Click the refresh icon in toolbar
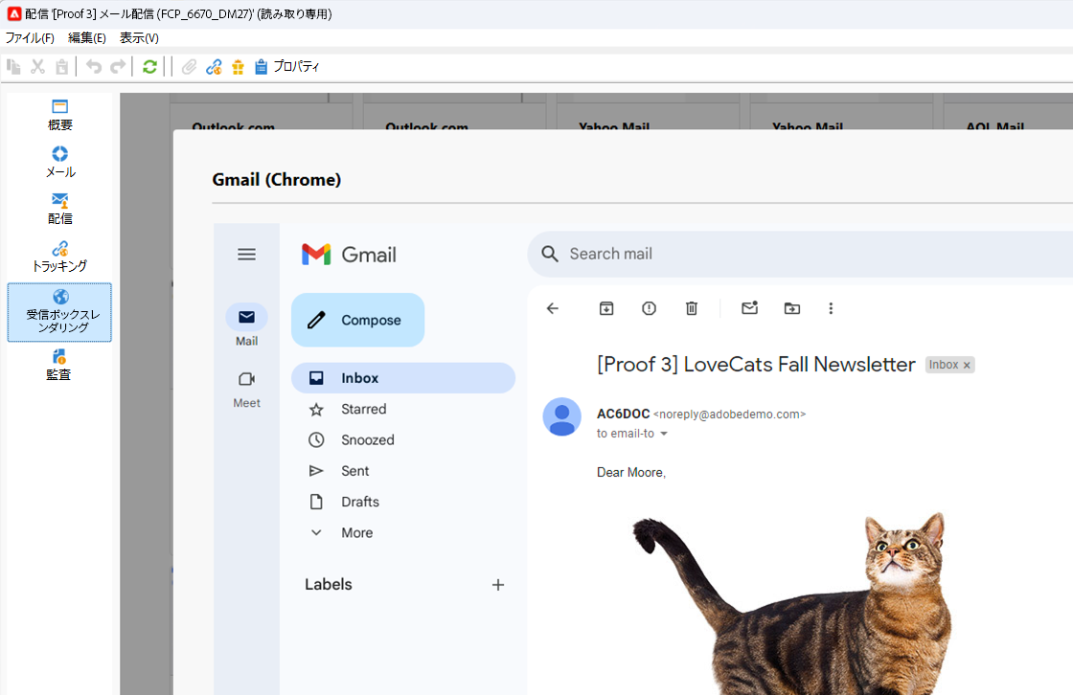The width and height of the screenshot is (1073, 695). (149, 66)
